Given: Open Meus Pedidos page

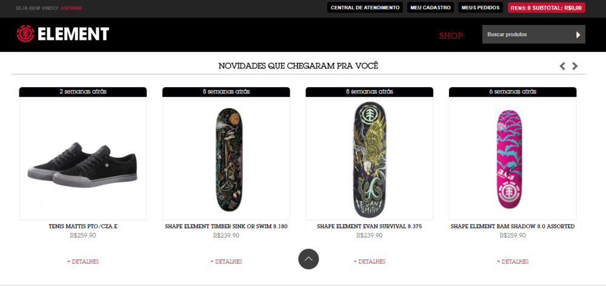Looking at the screenshot, I should point(481,8).
